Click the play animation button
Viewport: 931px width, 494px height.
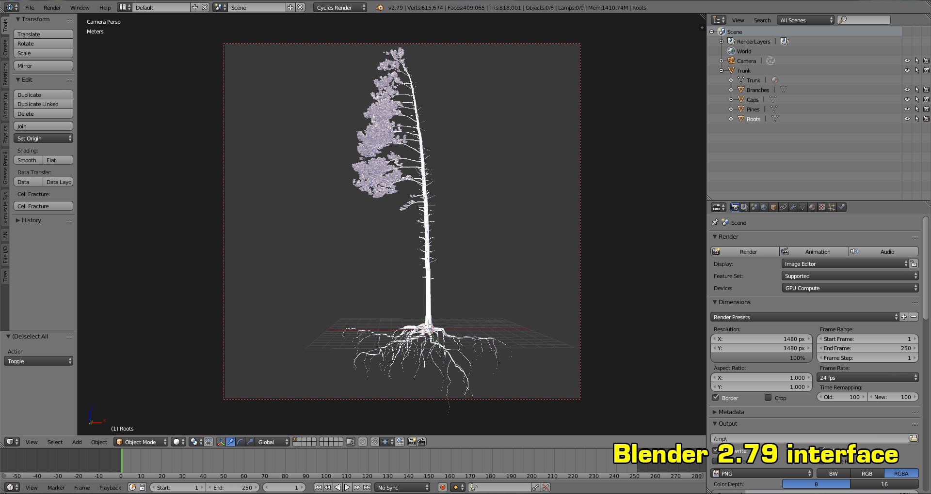(x=347, y=487)
